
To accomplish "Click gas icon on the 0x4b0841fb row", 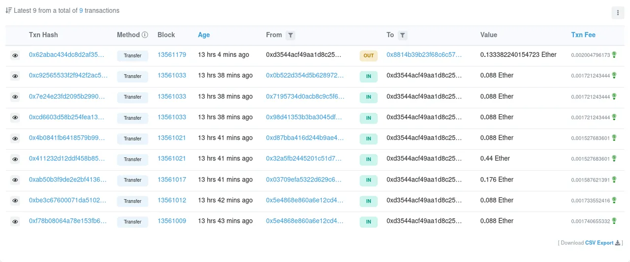I will tap(614, 137).
